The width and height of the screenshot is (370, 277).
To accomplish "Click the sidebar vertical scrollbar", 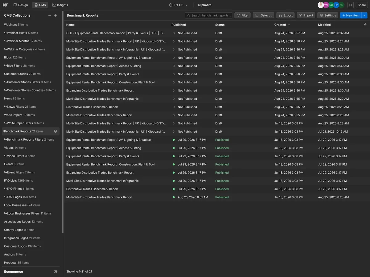I will click(x=63, y=122).
